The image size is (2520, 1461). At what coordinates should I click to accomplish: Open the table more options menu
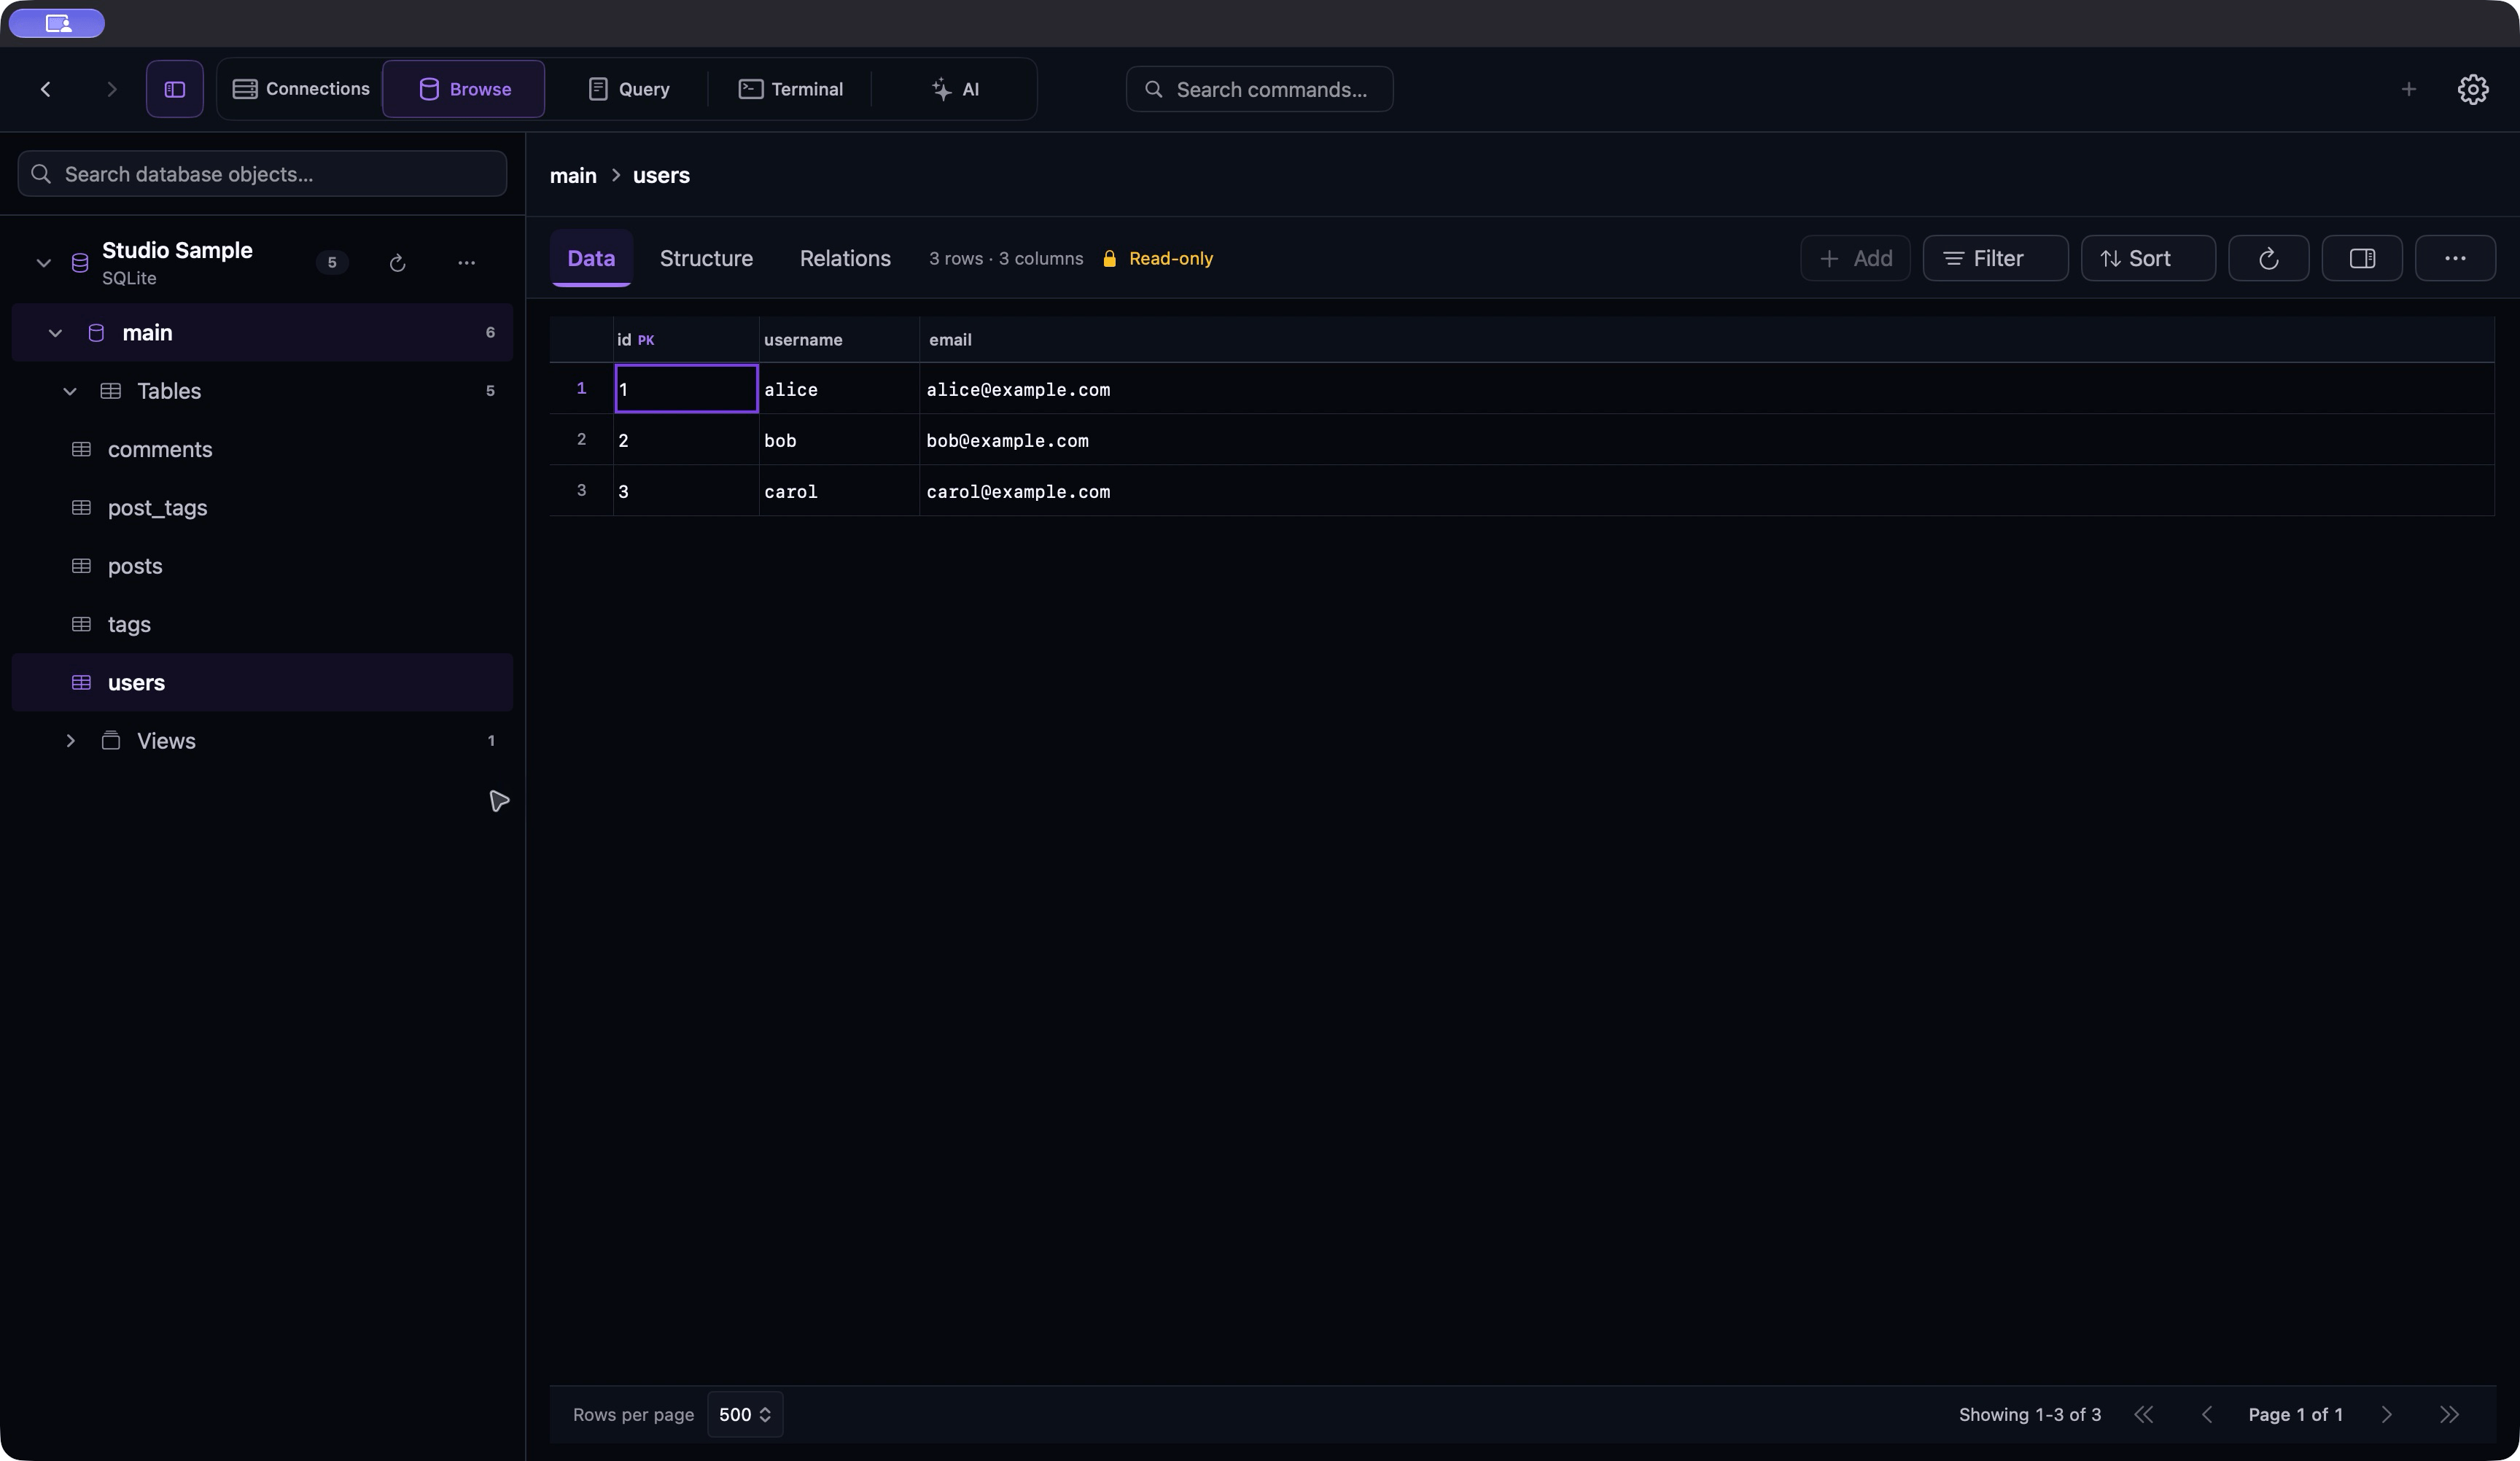2455,258
